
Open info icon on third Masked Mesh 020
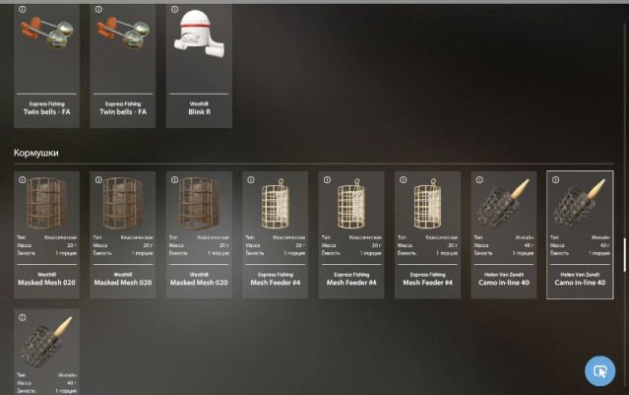pos(175,180)
